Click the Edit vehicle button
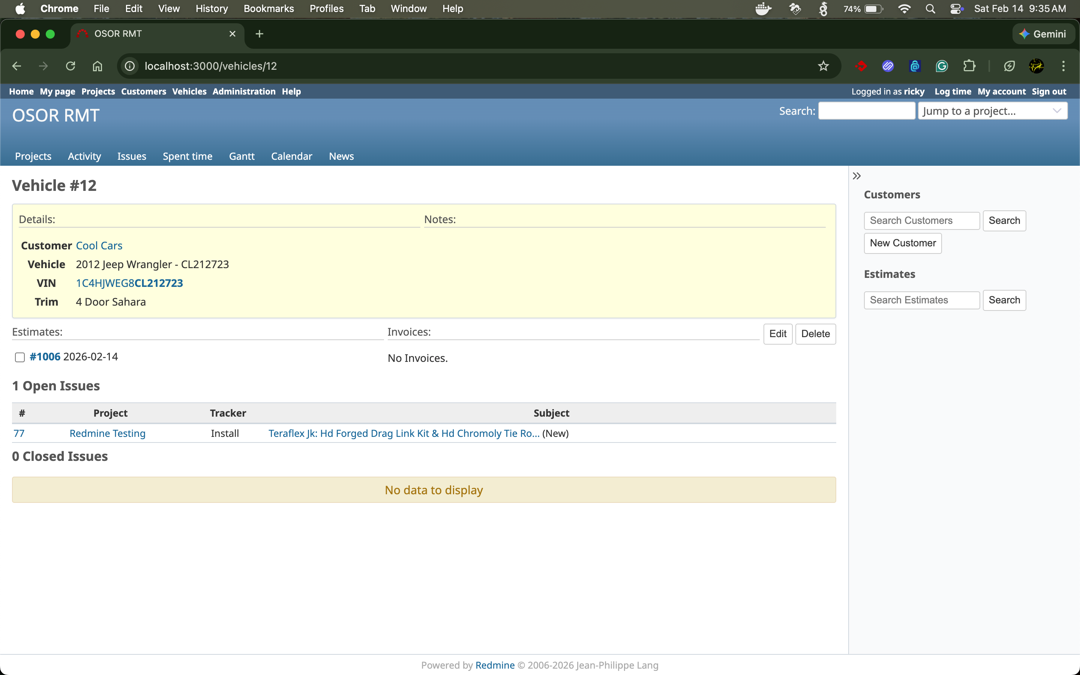This screenshot has width=1080, height=675. click(x=777, y=334)
